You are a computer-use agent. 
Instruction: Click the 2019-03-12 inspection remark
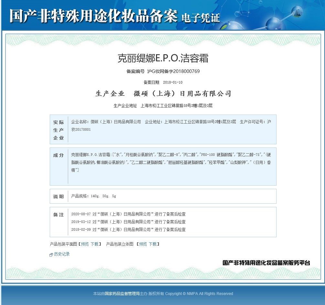128,222
